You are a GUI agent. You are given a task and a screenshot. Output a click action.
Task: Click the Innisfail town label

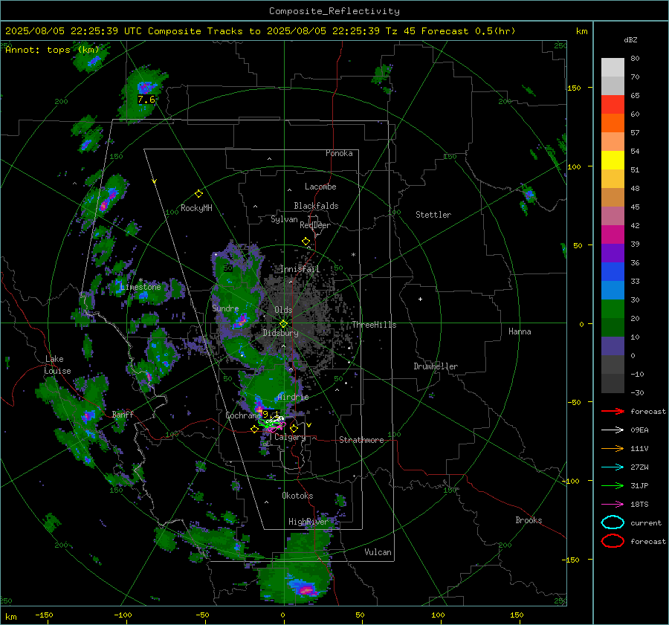point(300,269)
